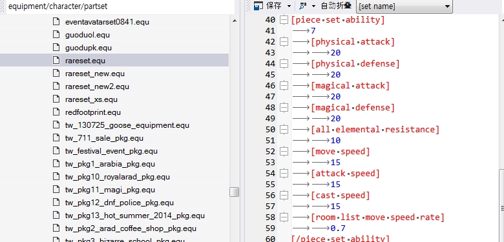The width and height of the screenshot is (504, 242).
Task: Collapse the [magical defense] fold on line 48
Action: (284, 108)
